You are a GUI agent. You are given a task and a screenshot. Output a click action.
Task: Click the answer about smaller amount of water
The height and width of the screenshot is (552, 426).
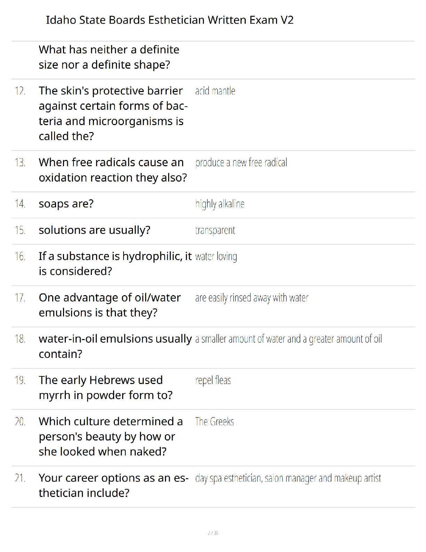[x=289, y=339]
